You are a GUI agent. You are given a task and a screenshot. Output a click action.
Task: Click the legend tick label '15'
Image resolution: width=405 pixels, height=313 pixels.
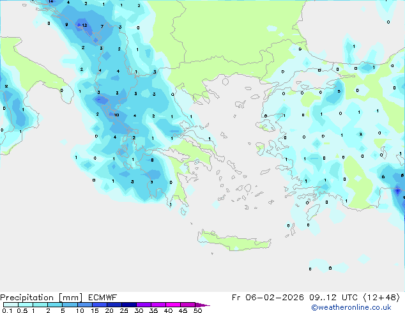95,310
